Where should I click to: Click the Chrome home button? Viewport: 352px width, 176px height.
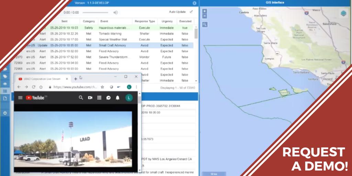point(41,87)
